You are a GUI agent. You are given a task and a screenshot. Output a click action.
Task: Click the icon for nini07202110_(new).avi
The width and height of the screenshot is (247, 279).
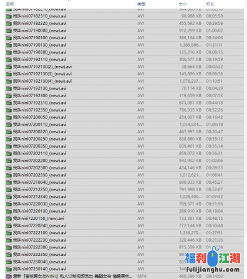(x=9, y=153)
